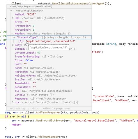Click the req variable in AddTeamSender(req)
The image size is (138, 139).
63,137
